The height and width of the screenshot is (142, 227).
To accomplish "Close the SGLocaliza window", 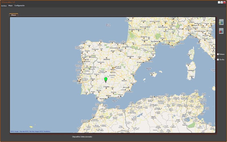I will tap(224, 2).
